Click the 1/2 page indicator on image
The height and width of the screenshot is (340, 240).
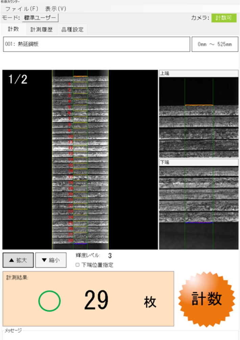tap(18, 79)
